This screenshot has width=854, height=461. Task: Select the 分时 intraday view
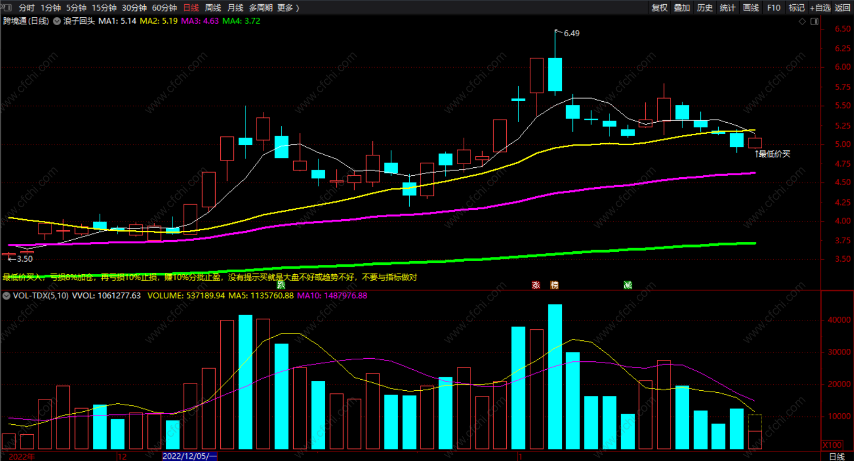point(26,7)
